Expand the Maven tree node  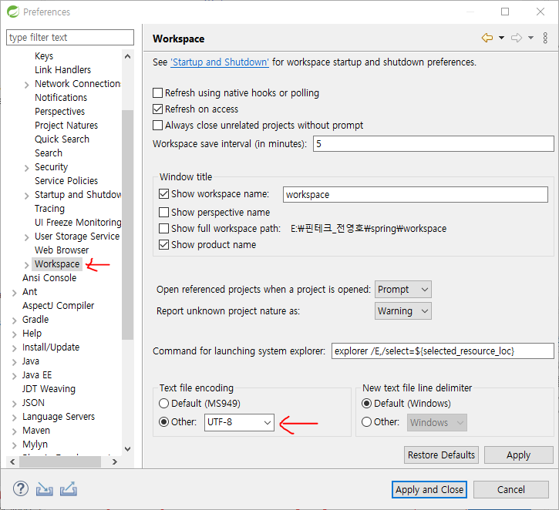pos(14,431)
